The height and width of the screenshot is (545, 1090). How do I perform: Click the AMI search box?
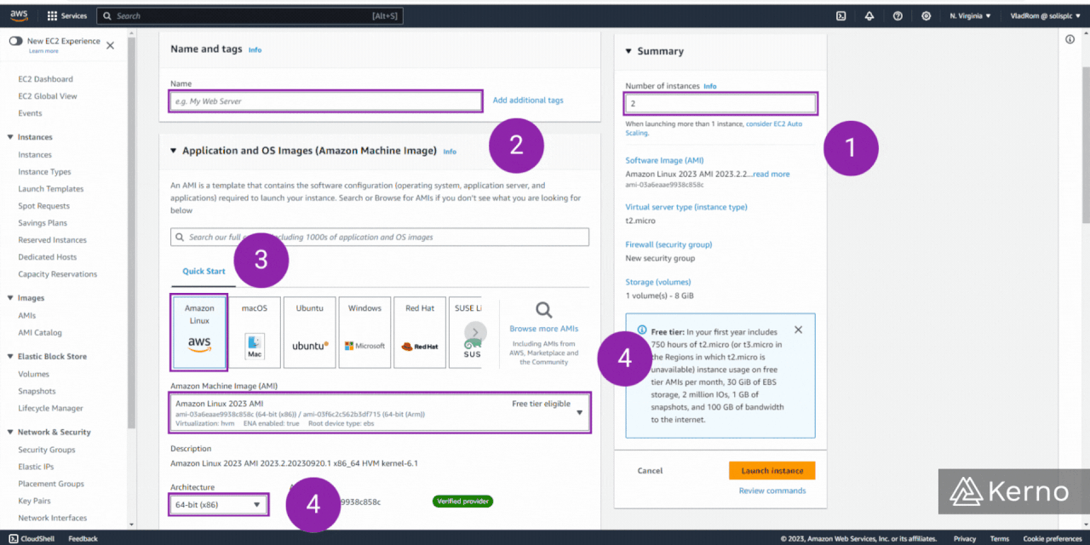click(379, 238)
